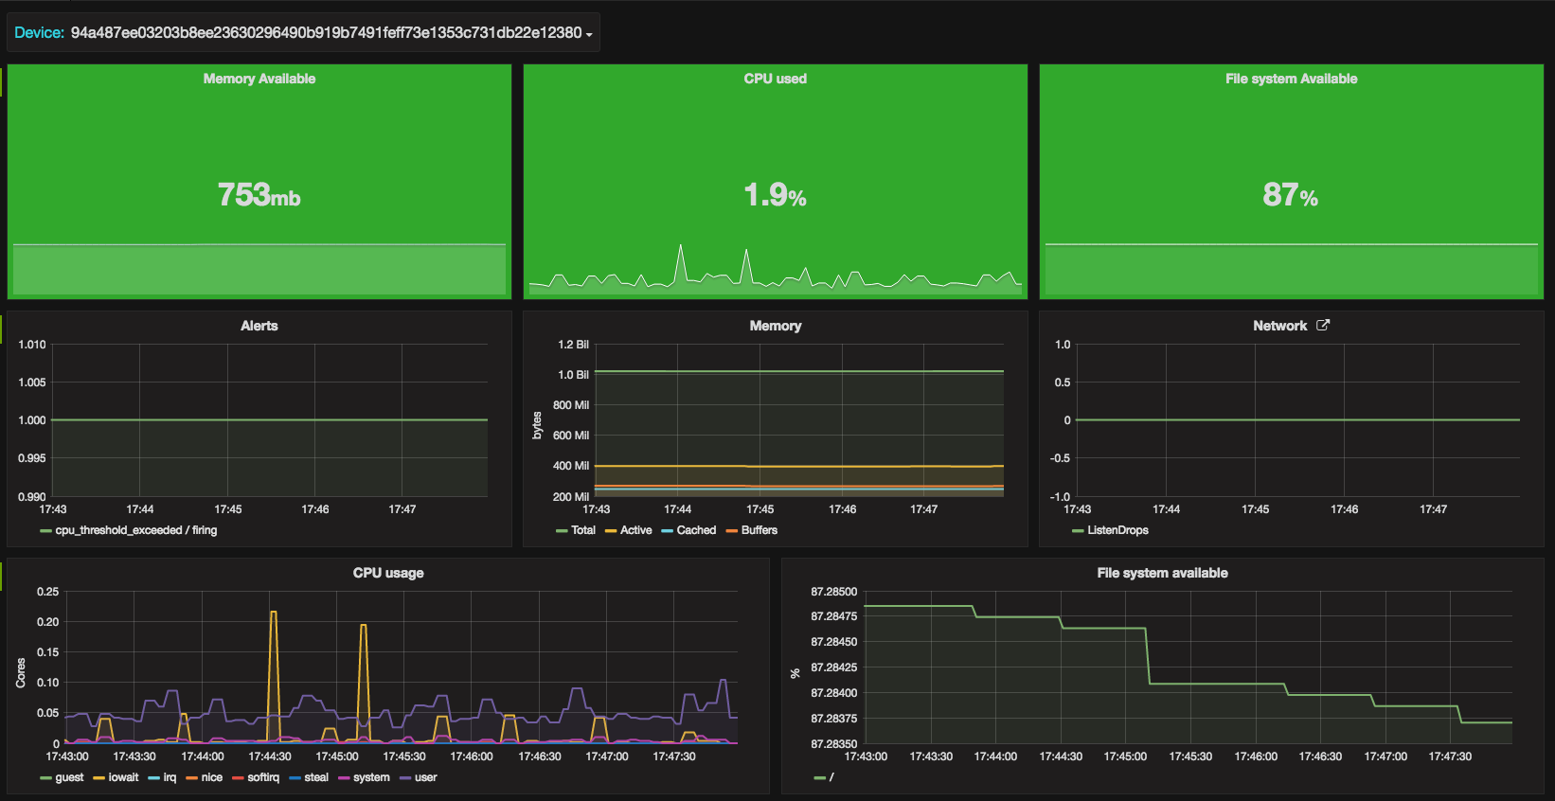This screenshot has width=1555, height=801.
Task: Toggle the ListenDrops series in Network legend
Action: 1117,530
